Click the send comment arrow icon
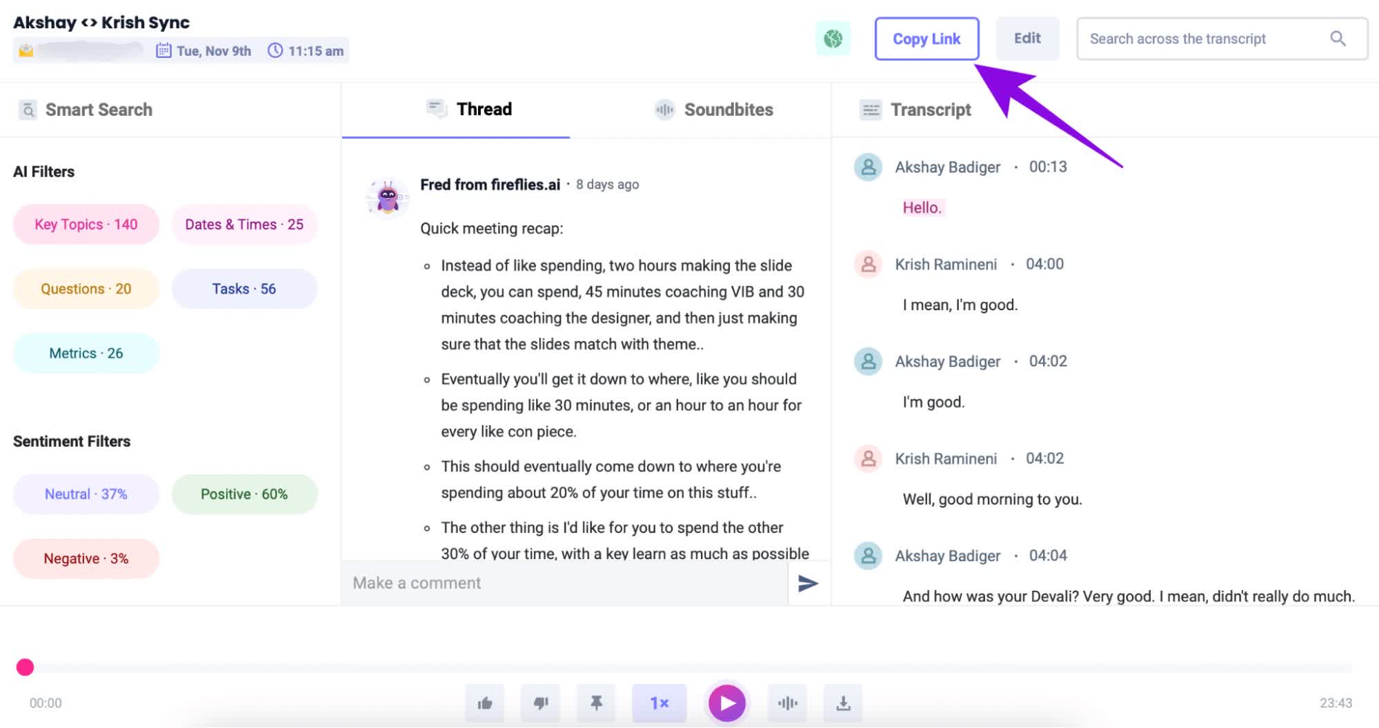 pos(808,583)
